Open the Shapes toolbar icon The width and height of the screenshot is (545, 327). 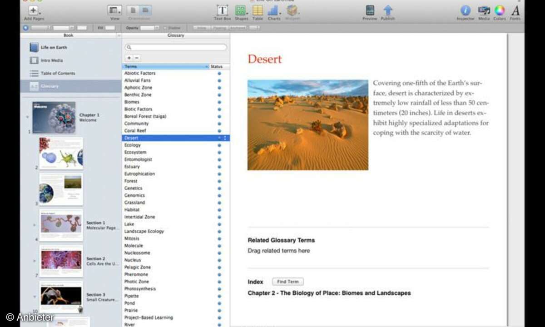tap(241, 10)
